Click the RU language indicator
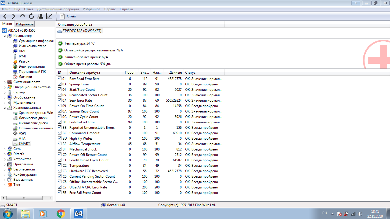390x219 pixels. (325, 213)
